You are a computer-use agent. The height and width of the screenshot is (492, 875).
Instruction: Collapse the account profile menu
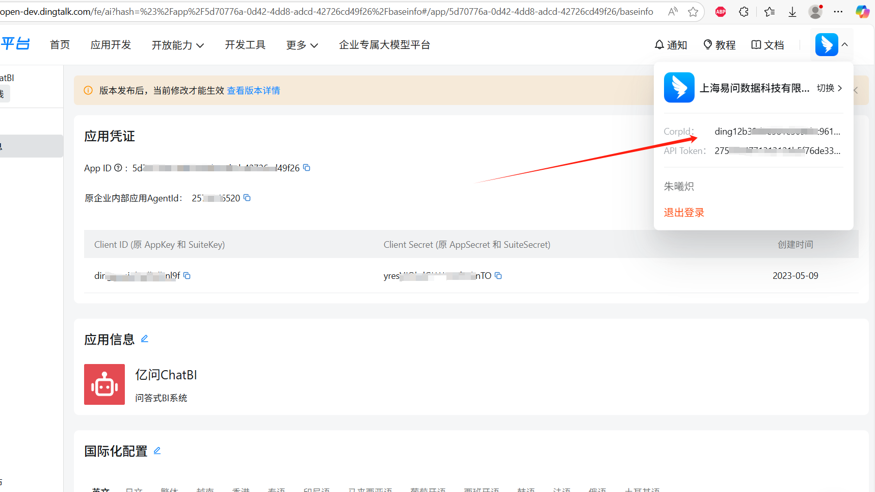(x=844, y=45)
